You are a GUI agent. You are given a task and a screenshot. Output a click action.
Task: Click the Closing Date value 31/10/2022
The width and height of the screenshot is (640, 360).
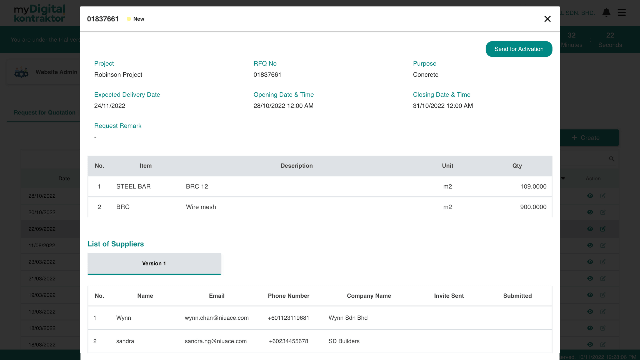(443, 106)
